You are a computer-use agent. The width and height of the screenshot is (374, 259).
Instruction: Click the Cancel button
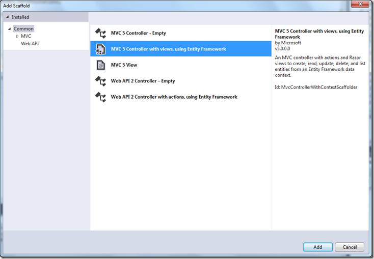coord(350,247)
